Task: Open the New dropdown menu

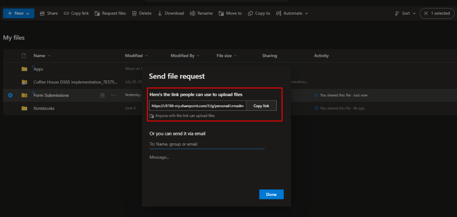Action: tap(18, 13)
